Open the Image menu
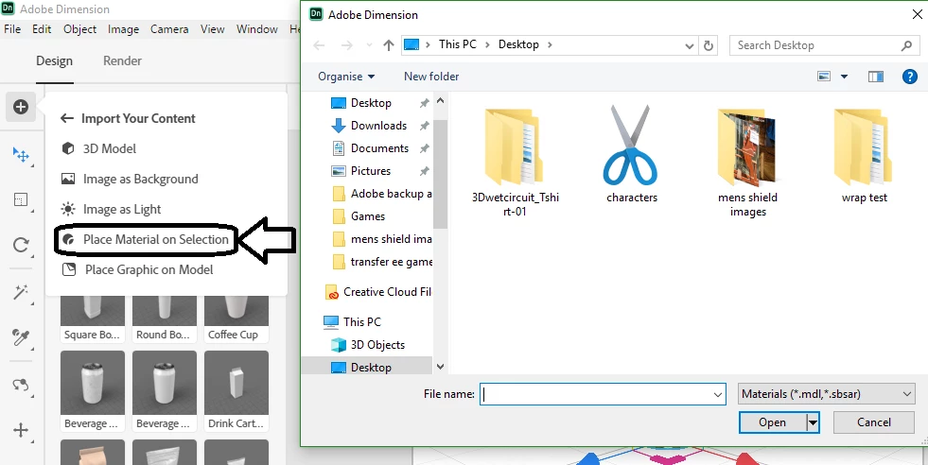Screen dimensions: 928x465 pyautogui.click(x=123, y=29)
